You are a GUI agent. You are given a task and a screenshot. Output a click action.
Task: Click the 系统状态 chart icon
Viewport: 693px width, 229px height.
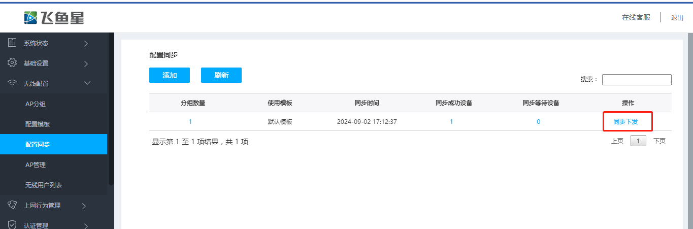(x=13, y=43)
